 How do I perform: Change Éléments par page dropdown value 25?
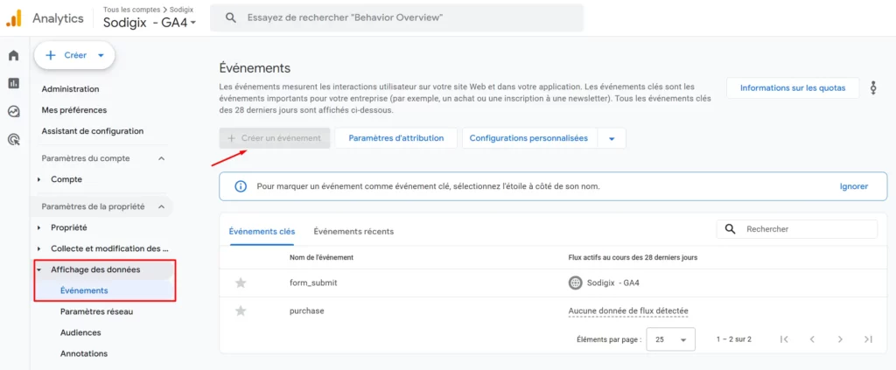point(670,339)
